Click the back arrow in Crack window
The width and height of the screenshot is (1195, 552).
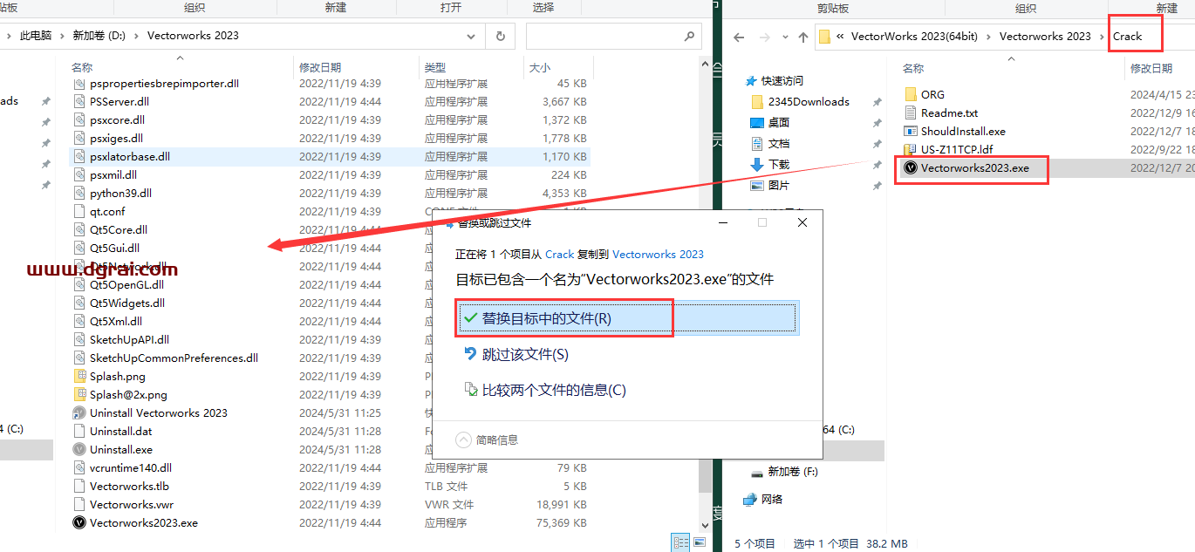coord(739,37)
